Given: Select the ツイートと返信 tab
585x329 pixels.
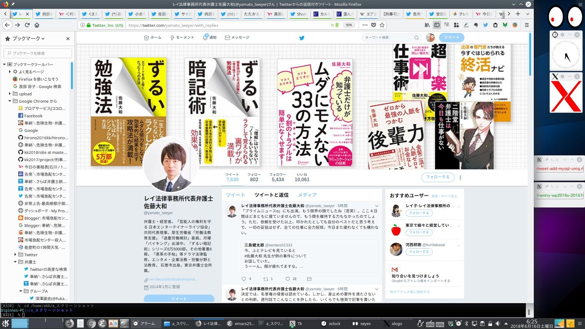Looking at the screenshot, I should pyautogui.click(x=271, y=195).
